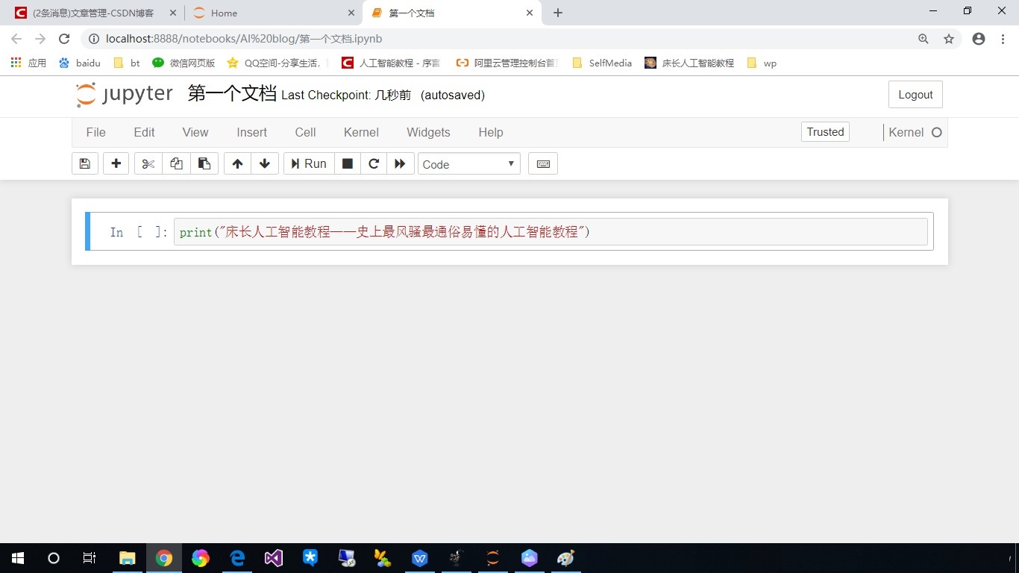1019x573 pixels.
Task: Click the Jupyter logo
Action: [125, 94]
